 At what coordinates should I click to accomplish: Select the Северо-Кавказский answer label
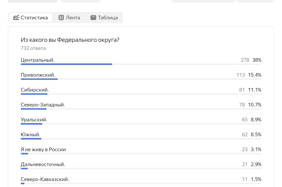45,179
